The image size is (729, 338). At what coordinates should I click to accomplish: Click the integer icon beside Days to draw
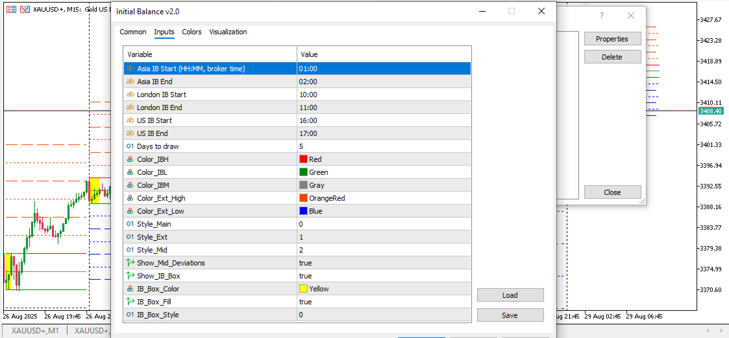click(130, 146)
